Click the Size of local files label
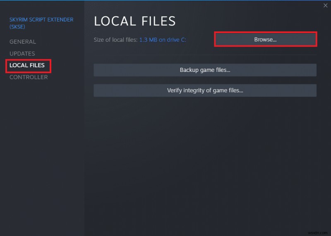331x236 pixels. 115,40
